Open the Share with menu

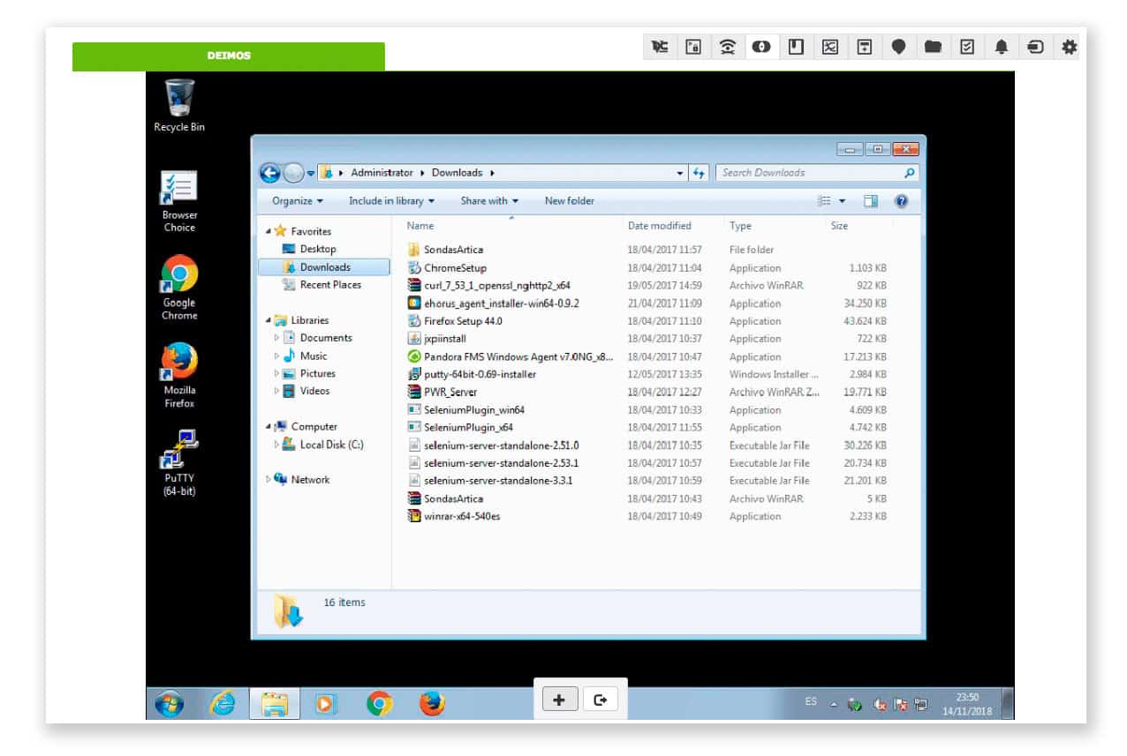(488, 201)
